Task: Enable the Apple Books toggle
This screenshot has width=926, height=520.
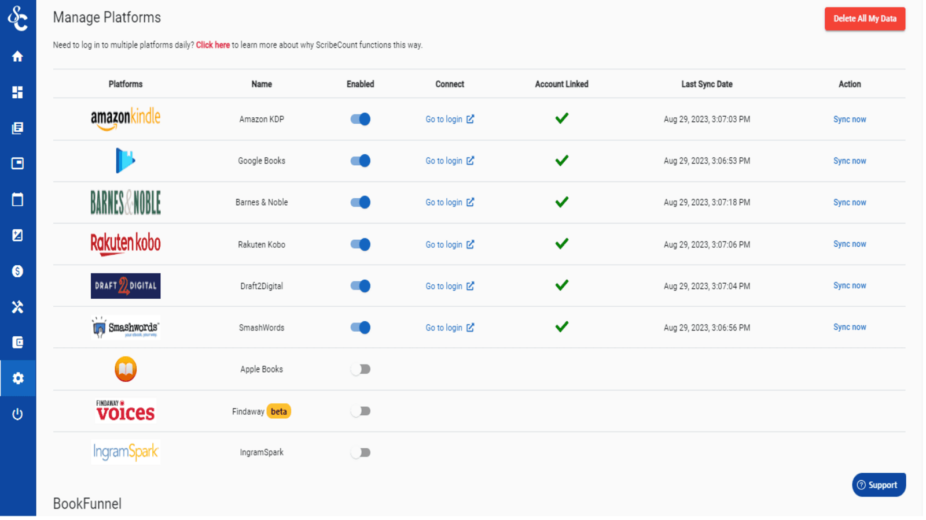Action: [x=360, y=369]
